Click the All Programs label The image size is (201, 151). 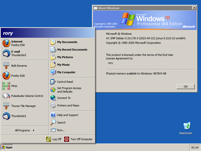22,130
